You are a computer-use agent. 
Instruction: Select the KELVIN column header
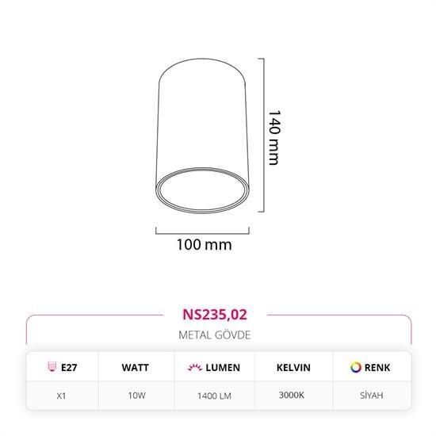pyautogui.click(x=293, y=367)
